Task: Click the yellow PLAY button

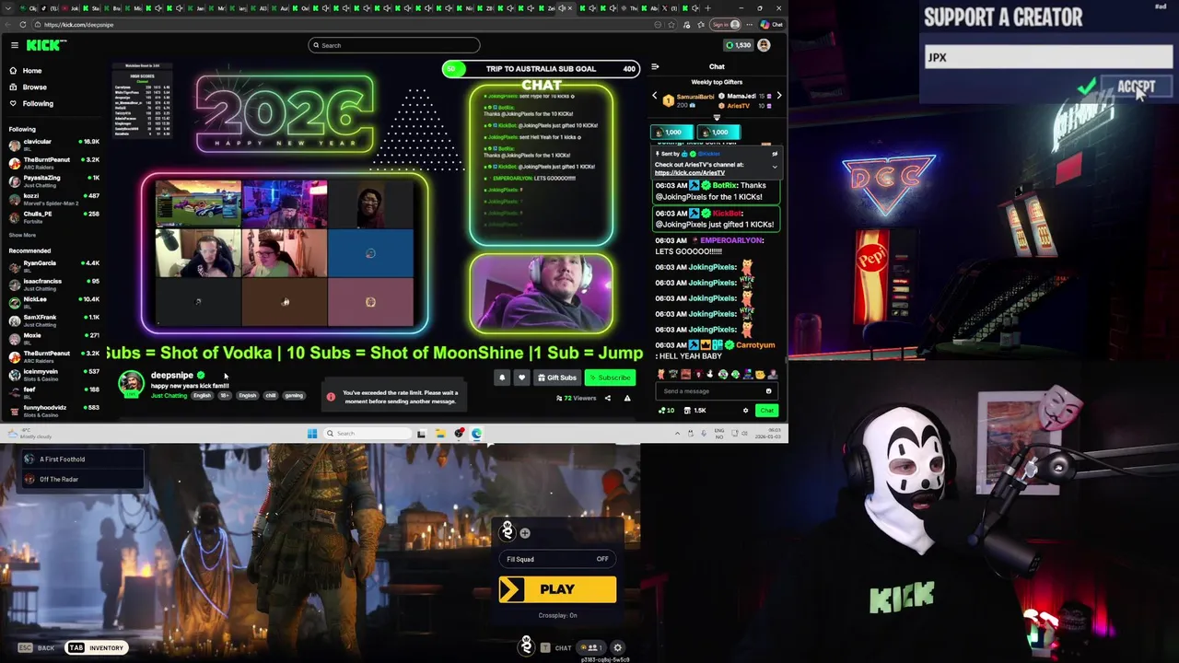Action: 557,589
